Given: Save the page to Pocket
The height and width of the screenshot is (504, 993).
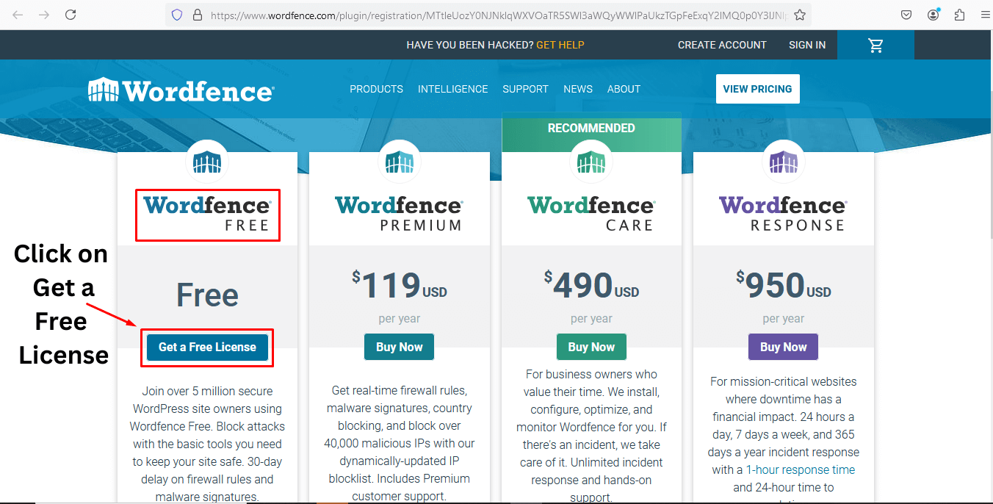Looking at the screenshot, I should (906, 15).
